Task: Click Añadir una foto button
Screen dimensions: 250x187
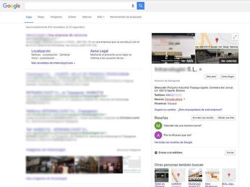Action: click(226, 118)
